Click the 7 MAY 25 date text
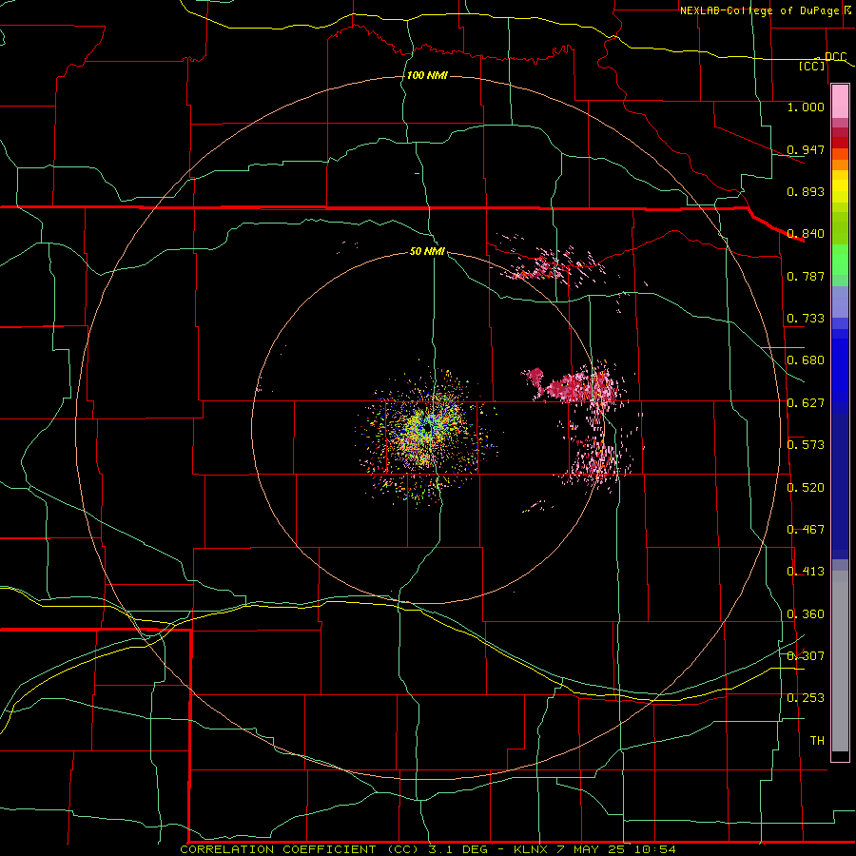The width and height of the screenshot is (856, 856). pyautogui.click(x=590, y=849)
